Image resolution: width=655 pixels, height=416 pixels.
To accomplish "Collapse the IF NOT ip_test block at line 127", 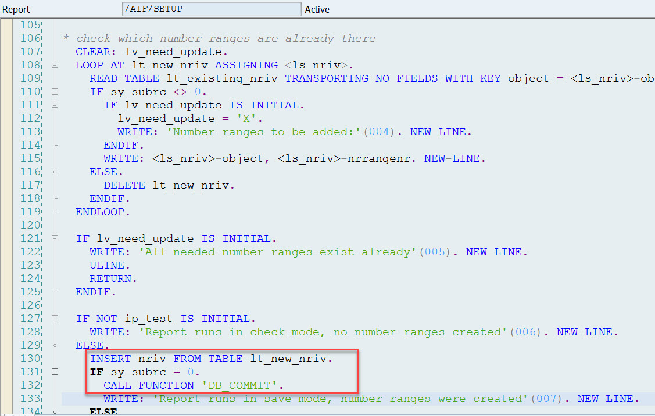I will [x=55, y=319].
